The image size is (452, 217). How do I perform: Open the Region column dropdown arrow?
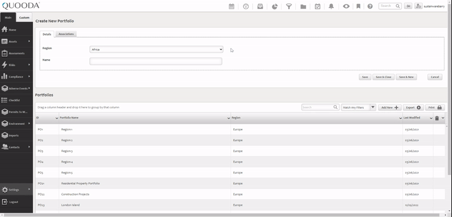(x=401, y=118)
